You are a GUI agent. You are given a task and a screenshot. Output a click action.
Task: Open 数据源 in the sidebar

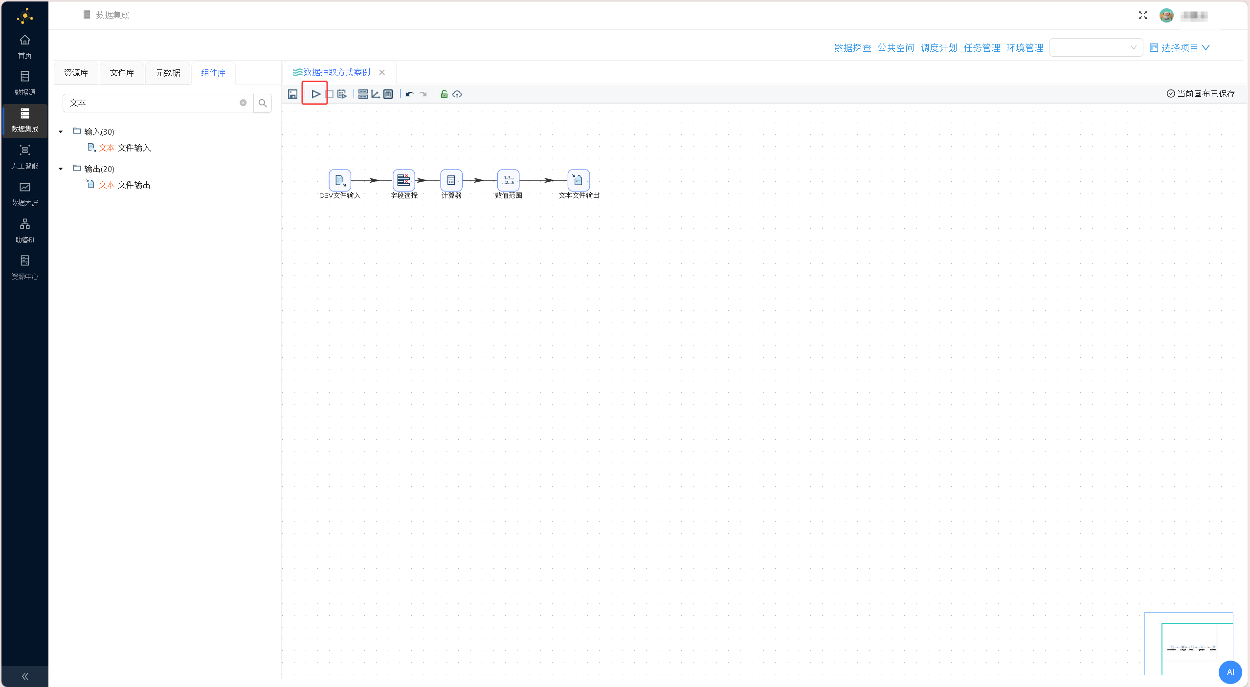pyautogui.click(x=25, y=84)
